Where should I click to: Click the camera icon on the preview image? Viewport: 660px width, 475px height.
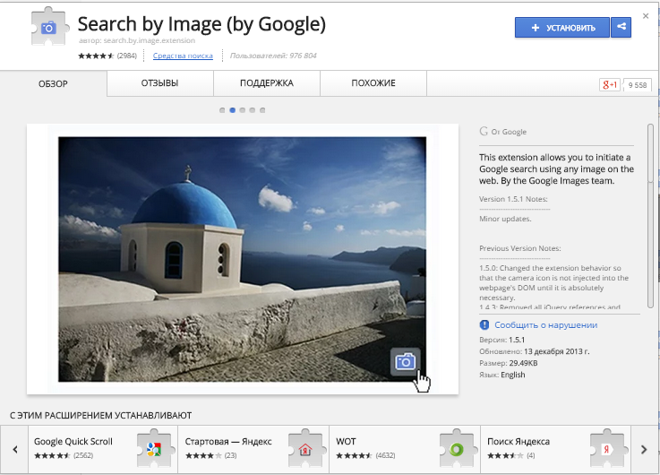pyautogui.click(x=406, y=362)
